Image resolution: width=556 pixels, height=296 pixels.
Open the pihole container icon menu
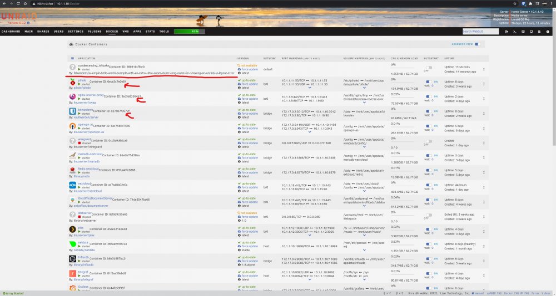tap(72, 81)
